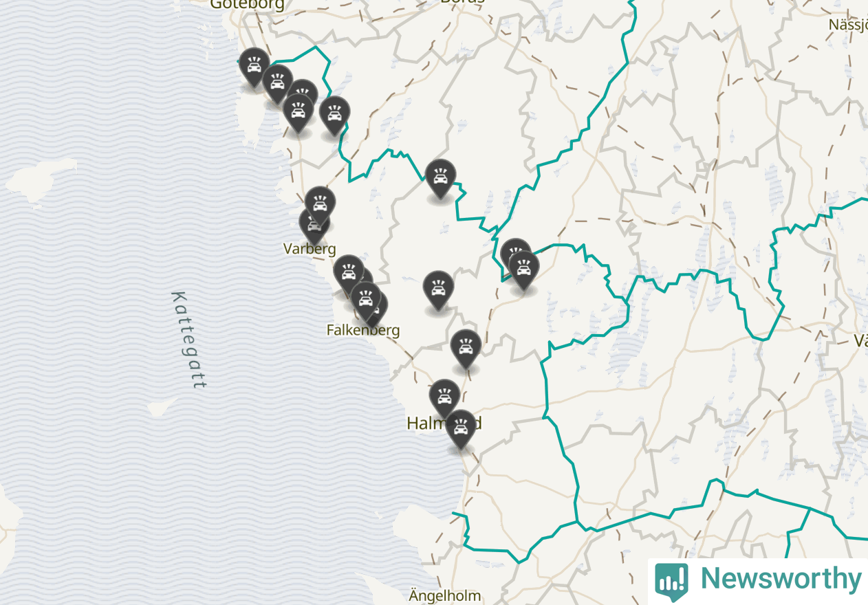Viewport: 868px width, 605px height.
Task: Select the front car marker just above Falkenberg label
Action: (365, 300)
